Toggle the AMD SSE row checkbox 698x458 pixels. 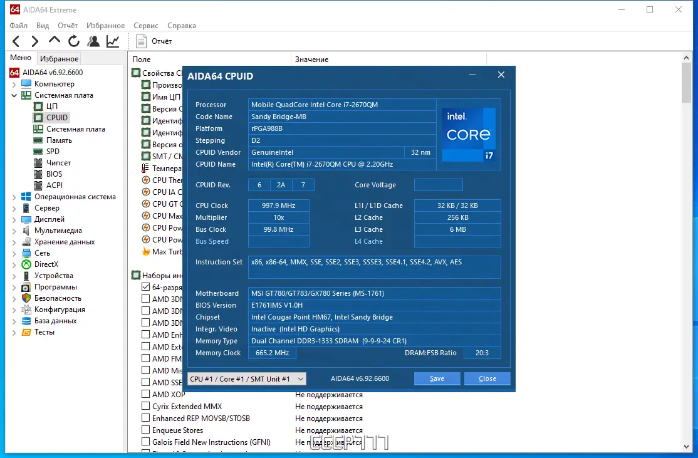click(145, 382)
